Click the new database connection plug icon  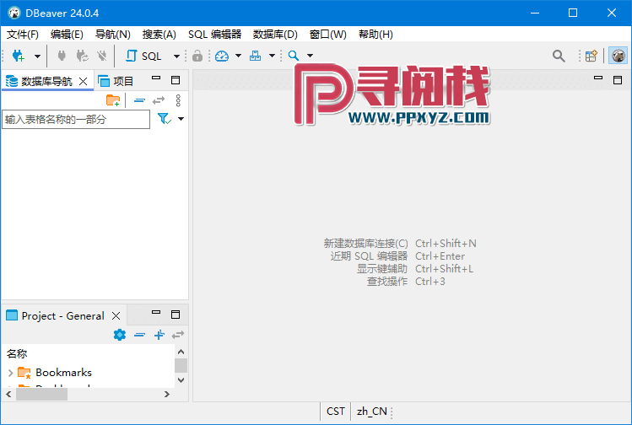[x=18, y=56]
